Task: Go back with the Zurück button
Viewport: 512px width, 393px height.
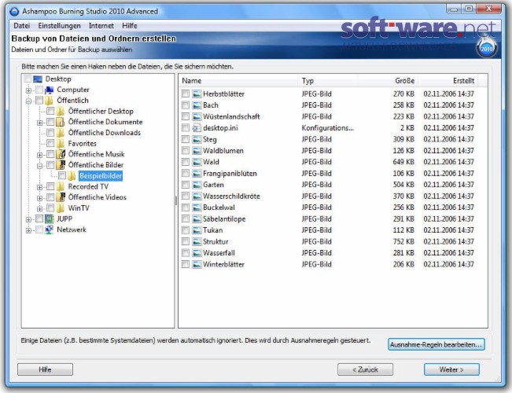Action: pos(366,369)
